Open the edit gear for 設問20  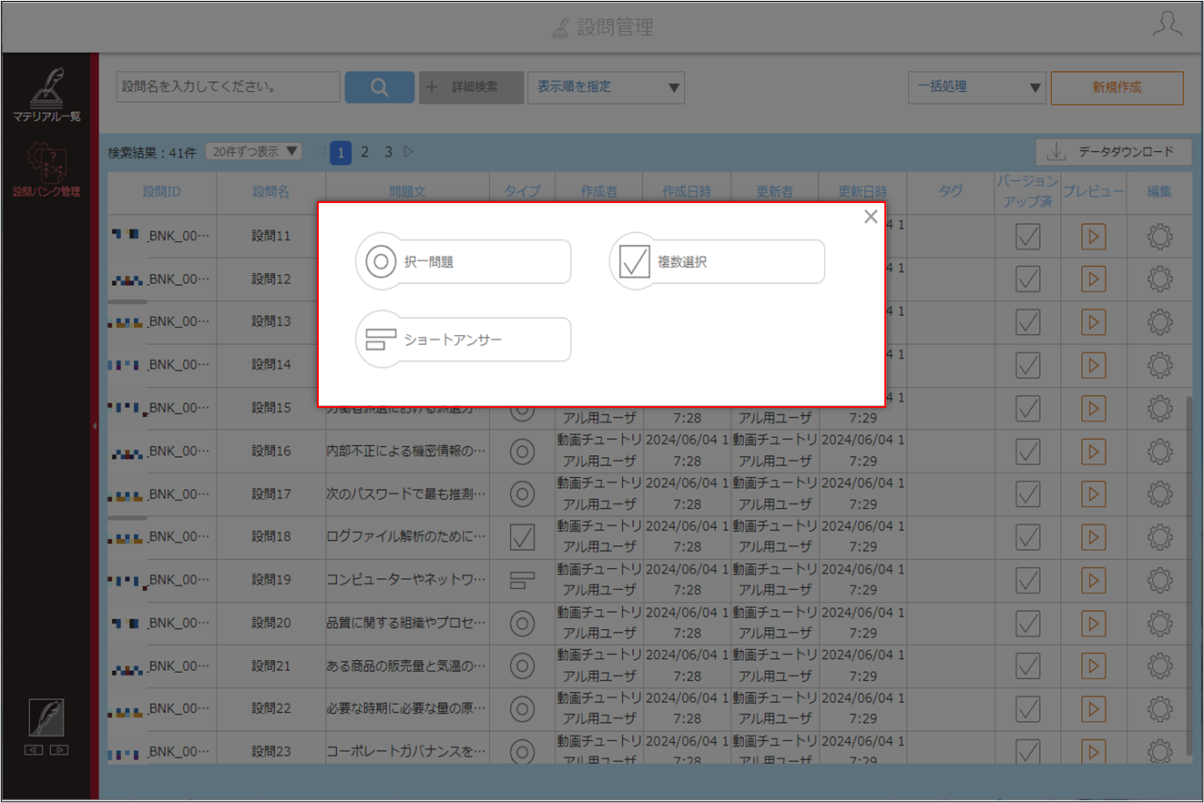(x=1159, y=624)
